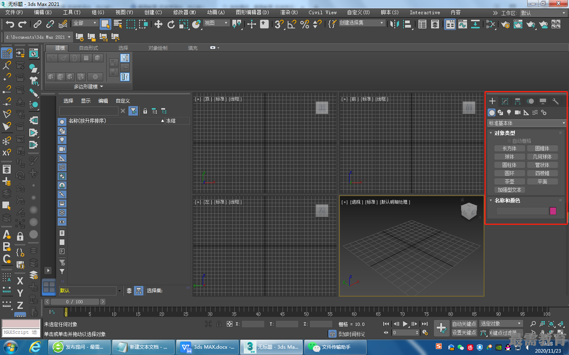Toggle the 自动关键点 button
This screenshot has height=355, width=569.
464,324
